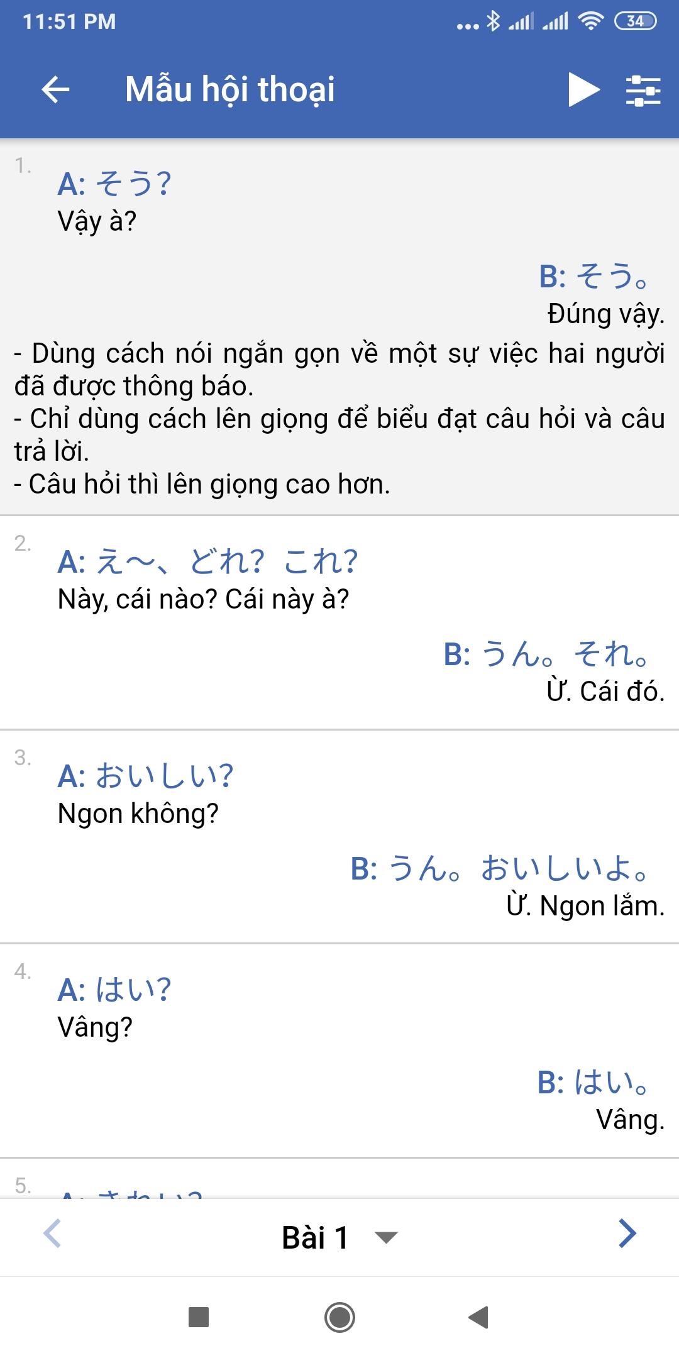The height and width of the screenshot is (1358, 679).
Task: Go to the next lesson chevron
Action: 627,1234
